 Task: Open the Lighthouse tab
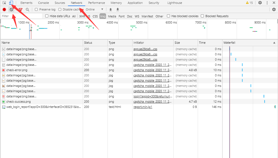pos(175,3)
